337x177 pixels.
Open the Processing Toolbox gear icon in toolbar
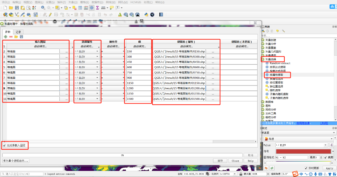(92, 8)
